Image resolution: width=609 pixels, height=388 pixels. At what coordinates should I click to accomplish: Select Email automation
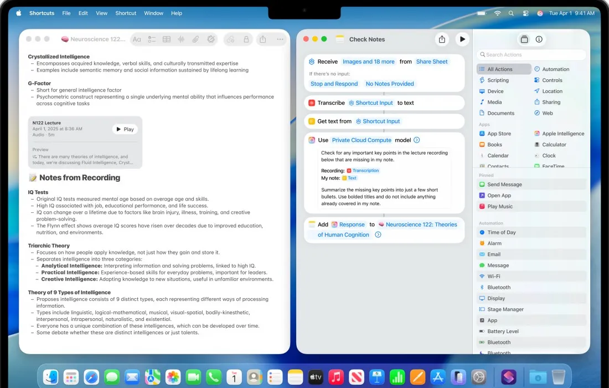pyautogui.click(x=531, y=254)
